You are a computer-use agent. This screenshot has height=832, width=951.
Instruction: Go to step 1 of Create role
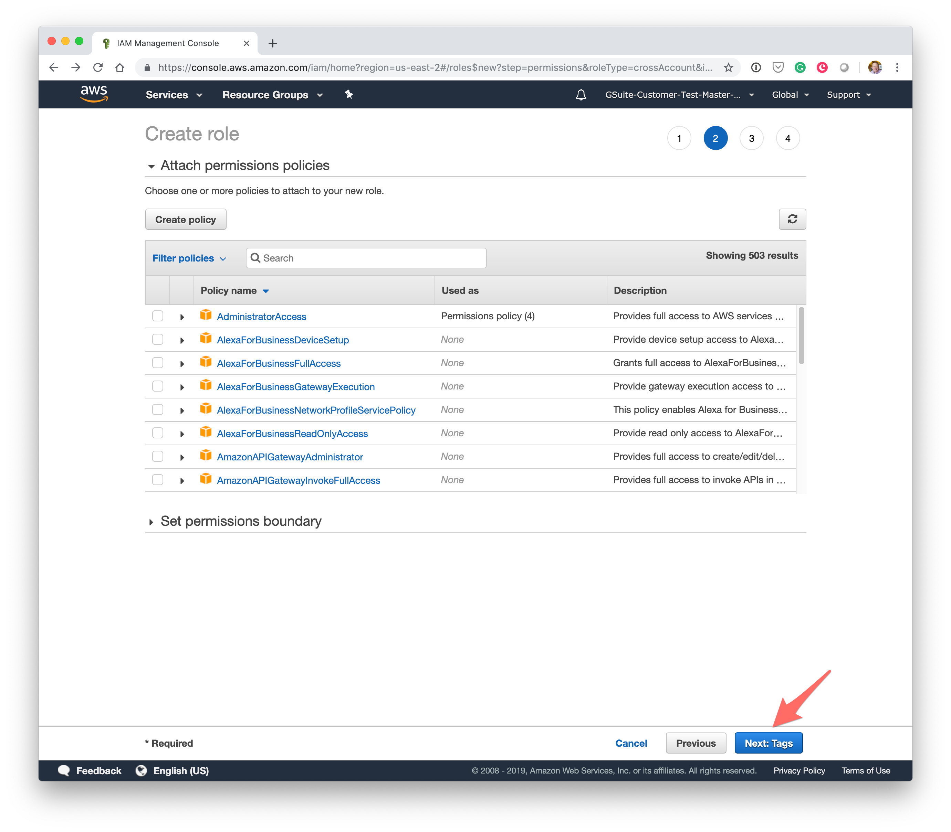(x=679, y=138)
